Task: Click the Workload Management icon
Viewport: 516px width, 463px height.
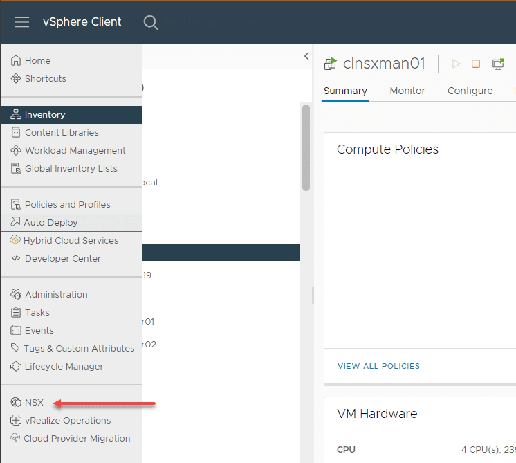Action: 16,150
